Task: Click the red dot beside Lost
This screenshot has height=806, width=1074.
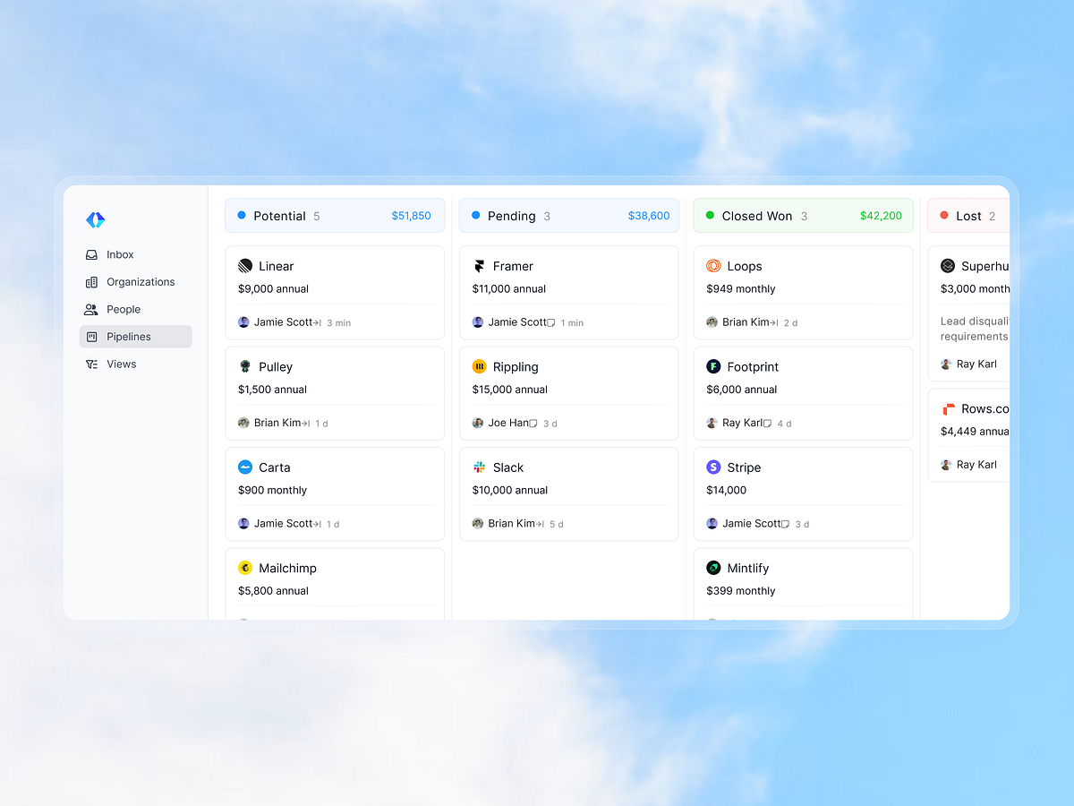Action: (x=944, y=216)
